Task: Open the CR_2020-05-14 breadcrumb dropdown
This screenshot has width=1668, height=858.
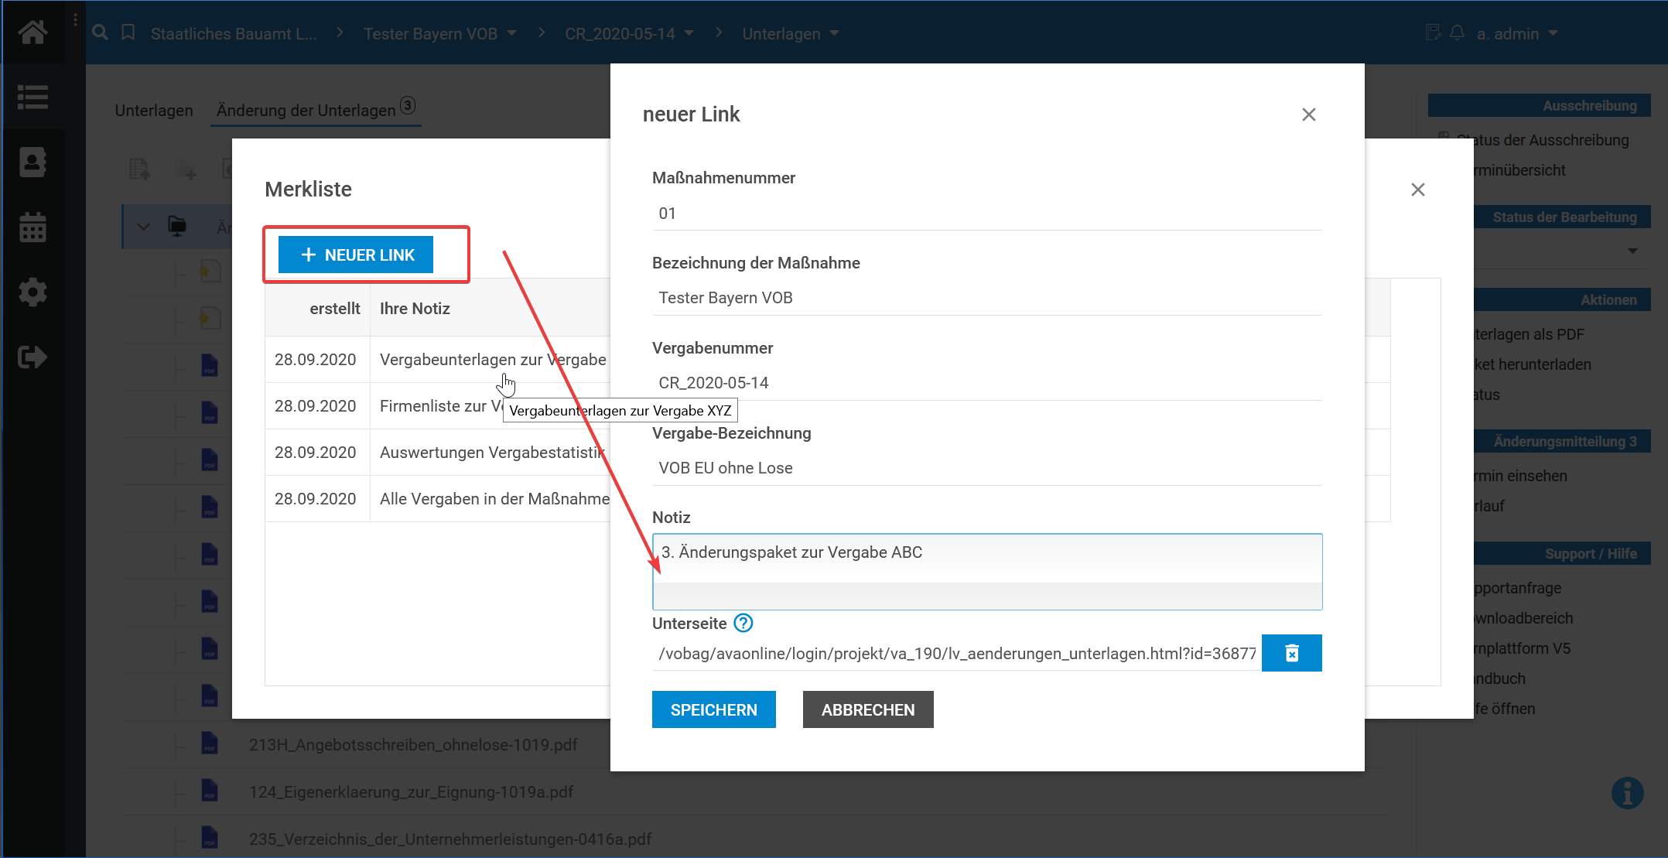Action: click(x=689, y=33)
